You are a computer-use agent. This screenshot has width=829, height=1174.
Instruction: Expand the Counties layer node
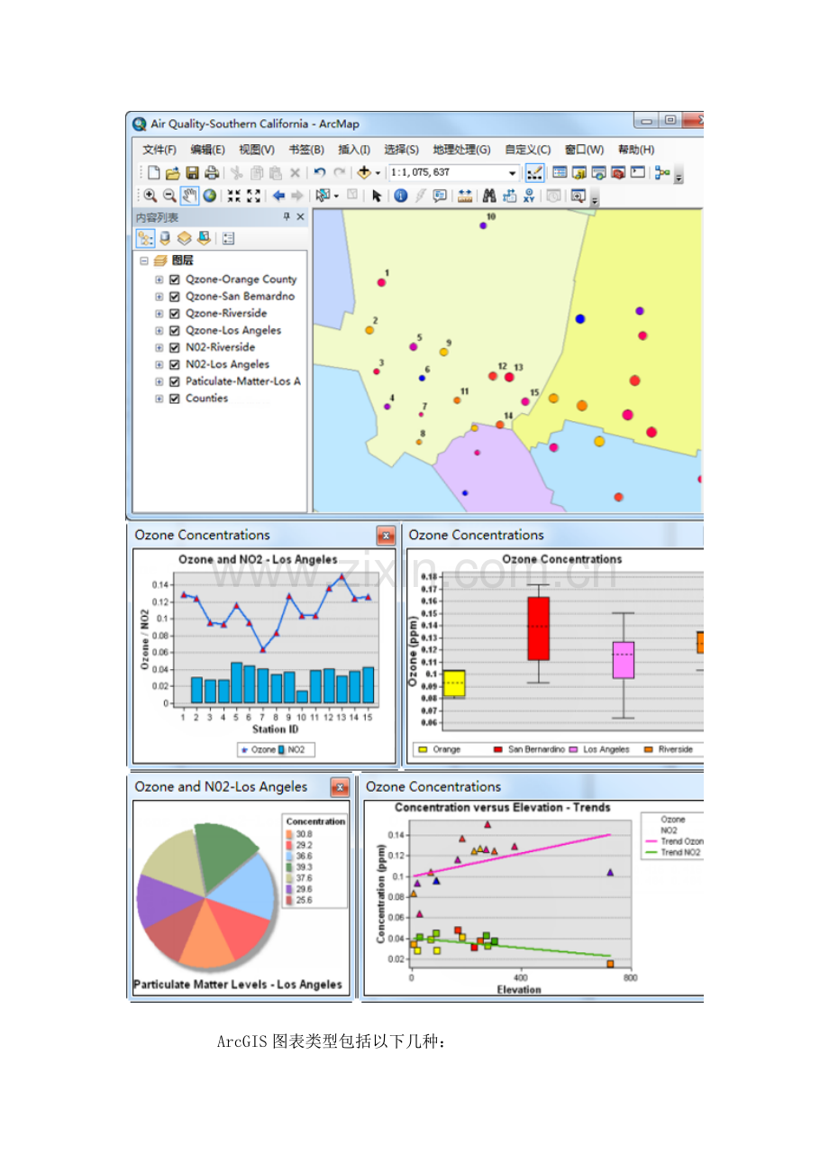pos(159,399)
